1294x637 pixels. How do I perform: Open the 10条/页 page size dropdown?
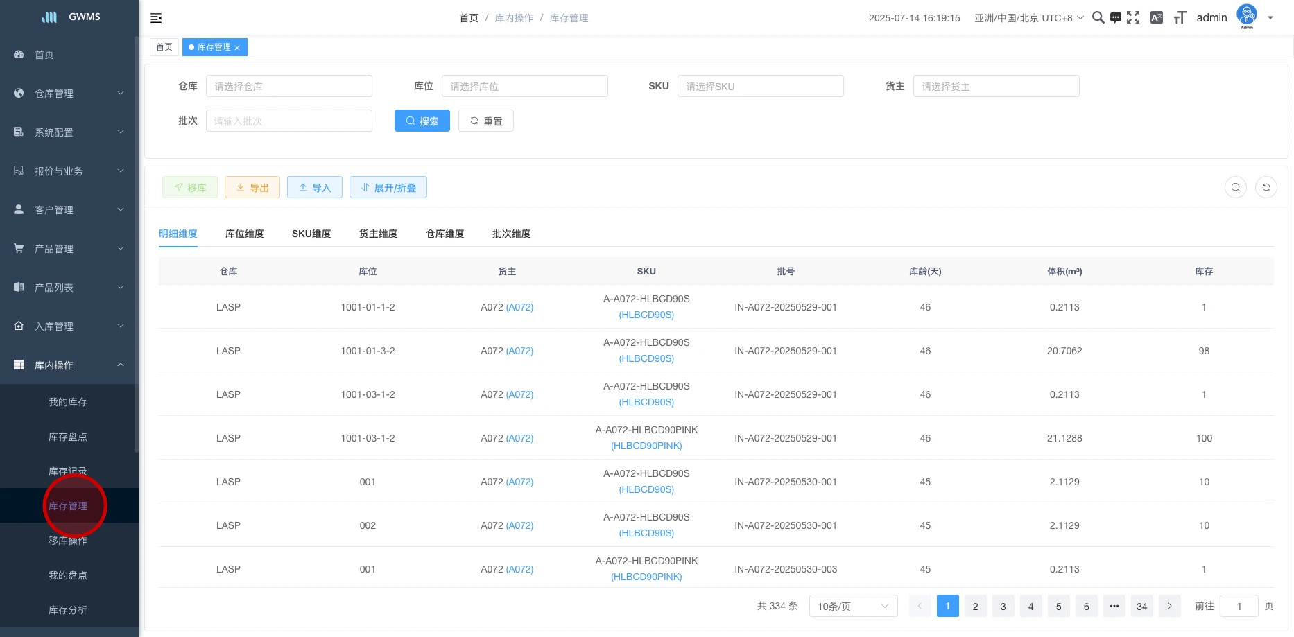[852, 607]
